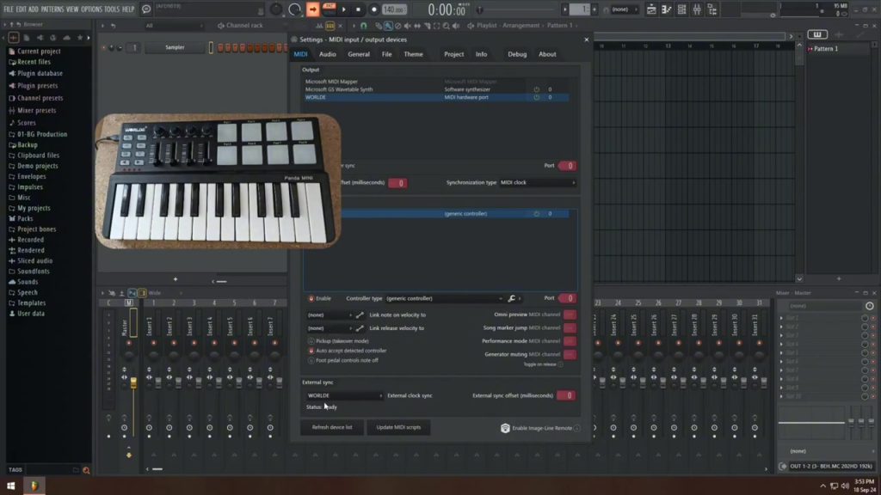Toggle Auto accept detected controller
The image size is (881, 495).
pos(311,351)
